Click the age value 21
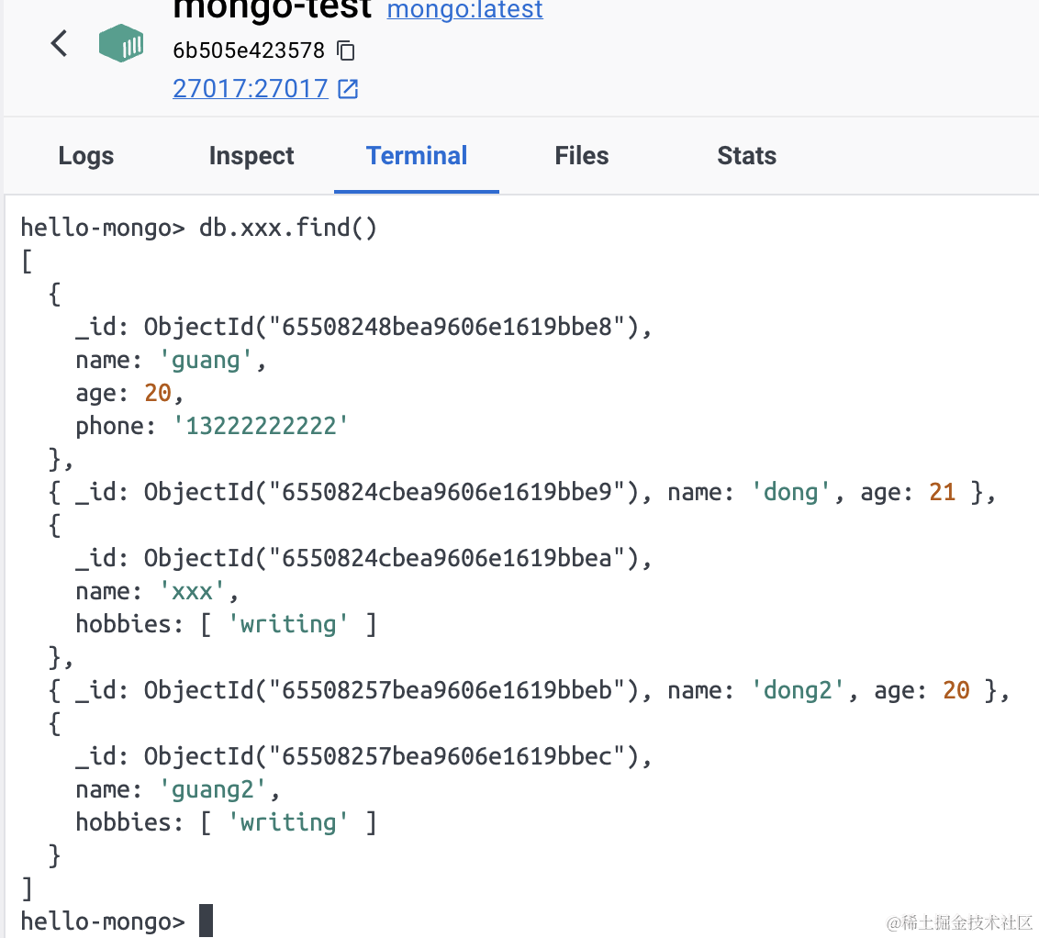This screenshot has width=1039, height=938. click(x=942, y=492)
